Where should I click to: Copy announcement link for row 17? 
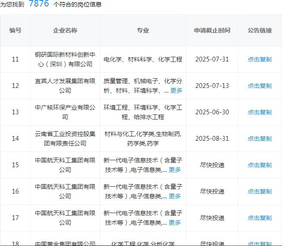click(260, 218)
